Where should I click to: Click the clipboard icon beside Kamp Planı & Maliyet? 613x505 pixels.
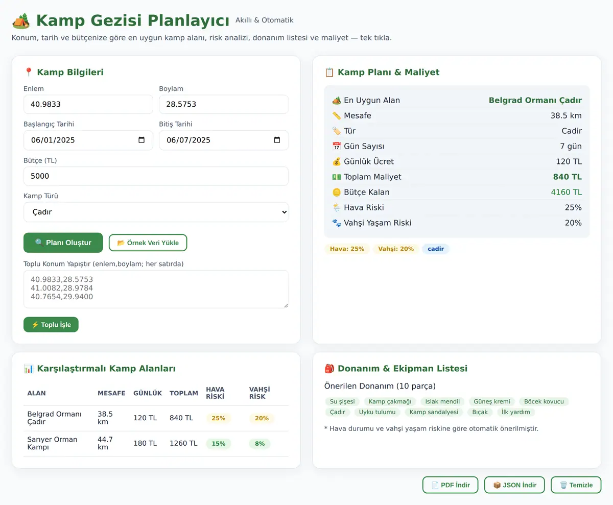(329, 73)
